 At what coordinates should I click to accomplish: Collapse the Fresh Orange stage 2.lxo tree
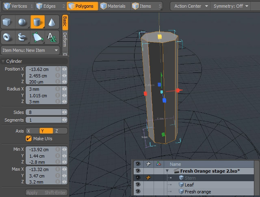(167, 171)
